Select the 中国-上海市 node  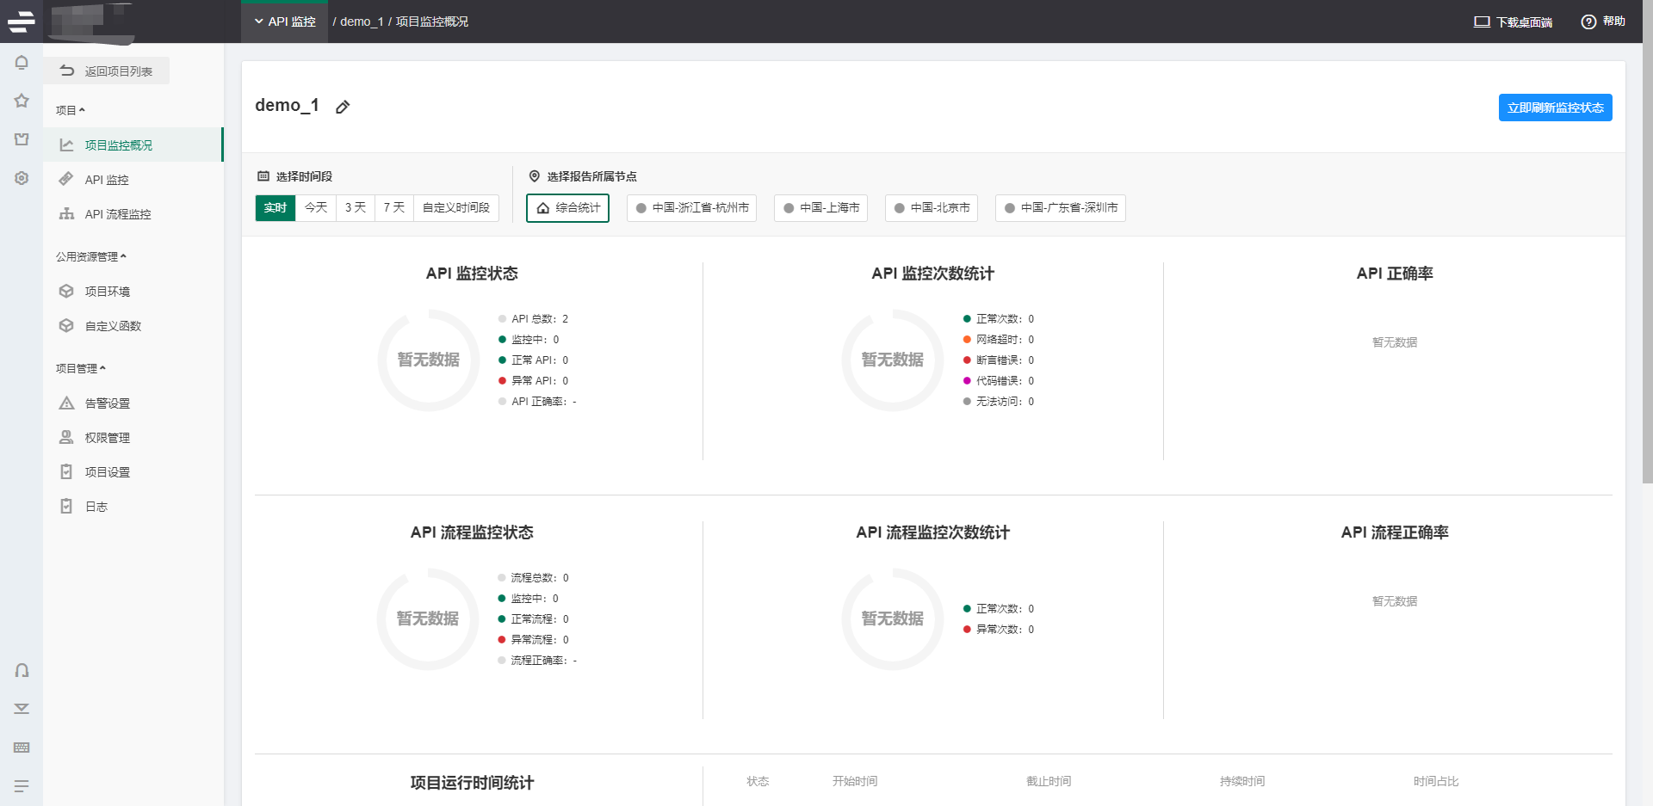tap(820, 208)
